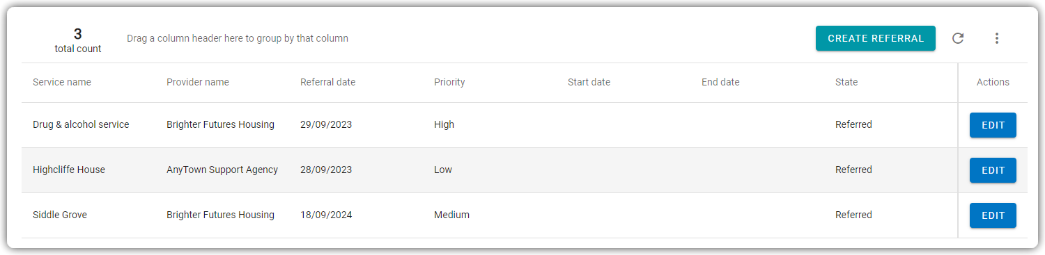Click the total count indicator
Viewport: 1045px width, 255px height.
tap(78, 41)
